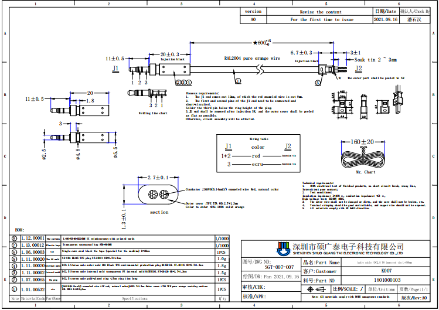The image size is (439, 310).
Task: Click 'Welding line chart' caption
Action: [x=153, y=113]
